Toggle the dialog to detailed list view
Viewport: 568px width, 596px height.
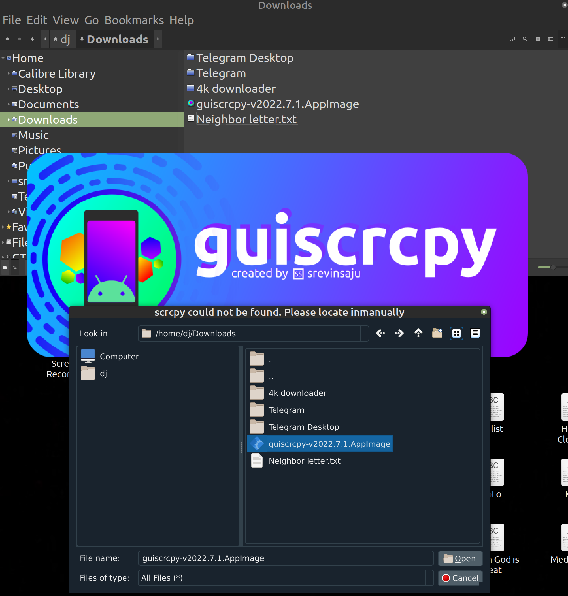click(475, 333)
